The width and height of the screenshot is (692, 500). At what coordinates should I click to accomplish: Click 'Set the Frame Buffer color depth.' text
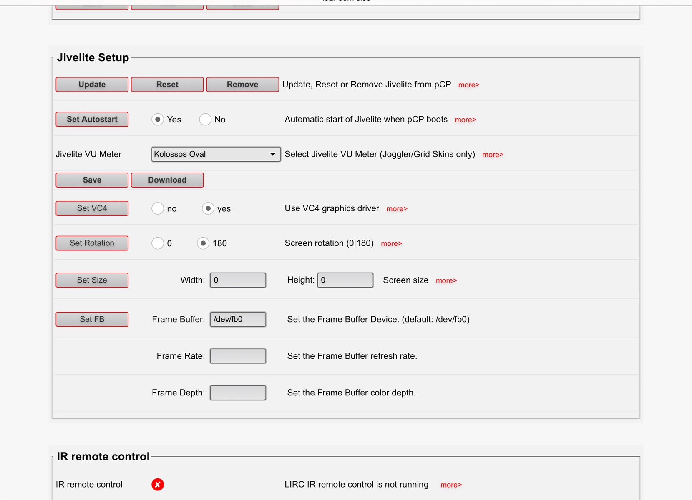351,392
